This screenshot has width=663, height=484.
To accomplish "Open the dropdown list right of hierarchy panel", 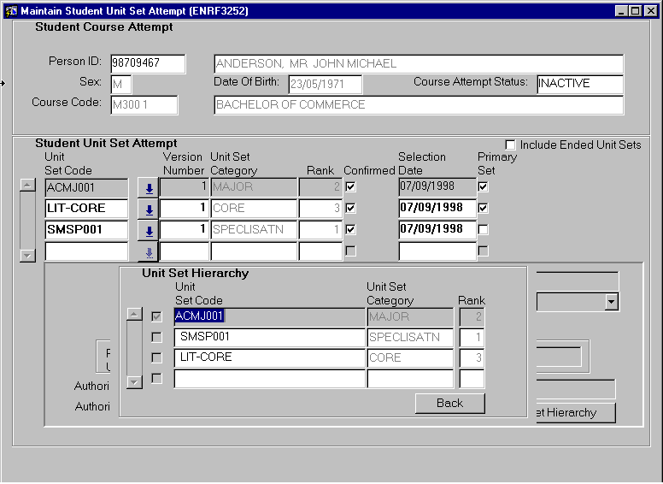I will pos(611,302).
